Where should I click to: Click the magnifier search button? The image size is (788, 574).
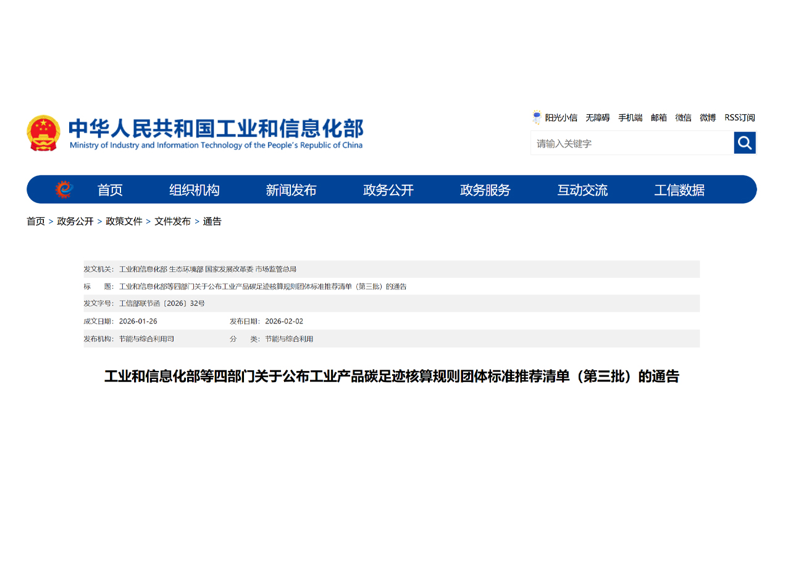[744, 143]
